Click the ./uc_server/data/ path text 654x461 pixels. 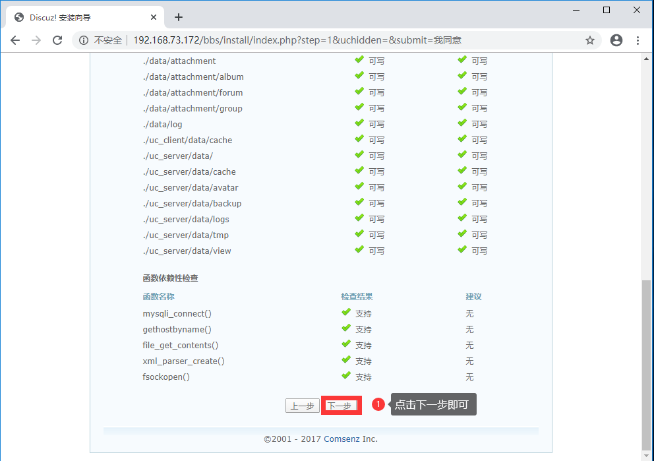click(178, 156)
